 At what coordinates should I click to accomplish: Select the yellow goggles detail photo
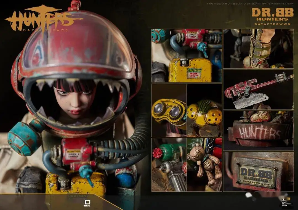pyautogui.click(x=169, y=110)
